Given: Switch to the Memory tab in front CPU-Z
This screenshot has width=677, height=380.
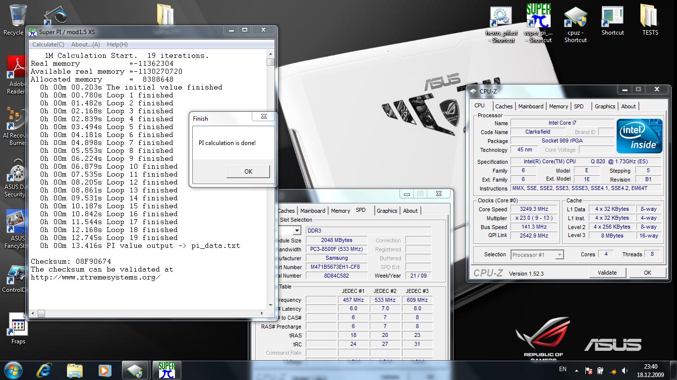Looking at the screenshot, I should tap(559, 106).
